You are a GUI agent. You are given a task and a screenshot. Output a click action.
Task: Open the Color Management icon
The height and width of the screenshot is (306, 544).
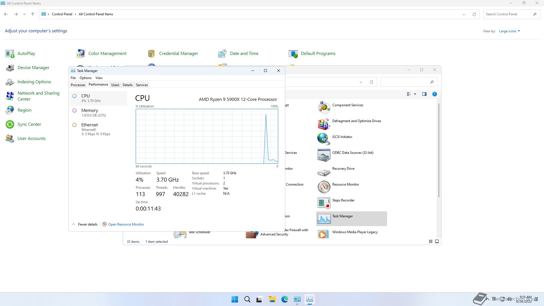(x=81, y=54)
